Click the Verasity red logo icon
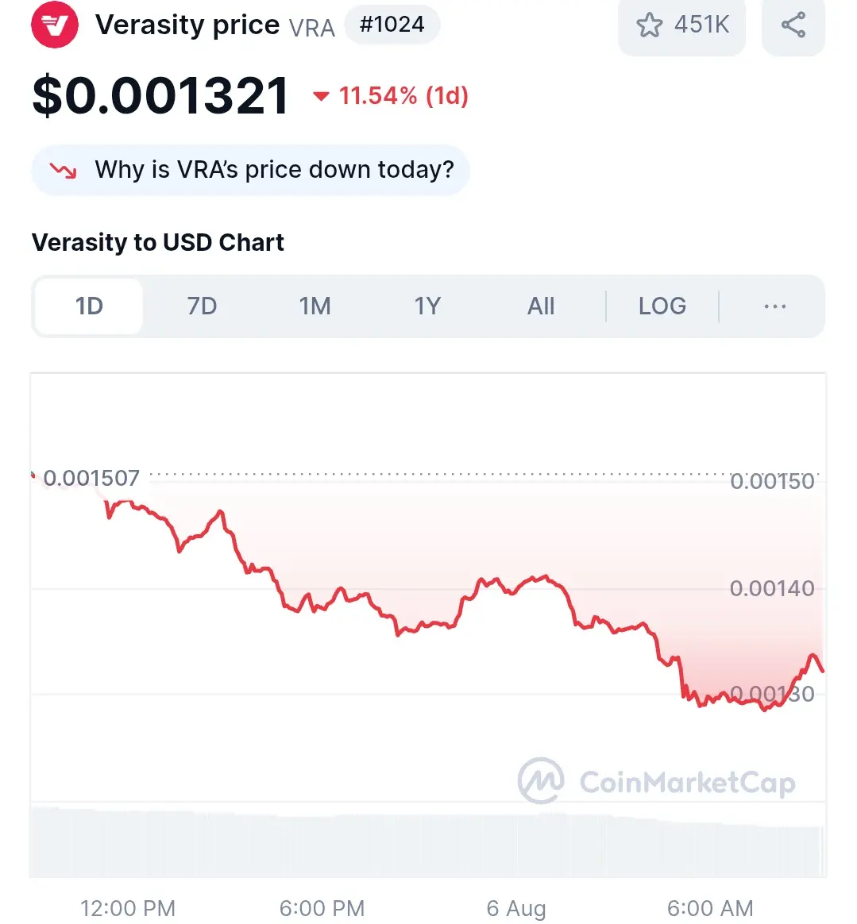 coord(54,25)
